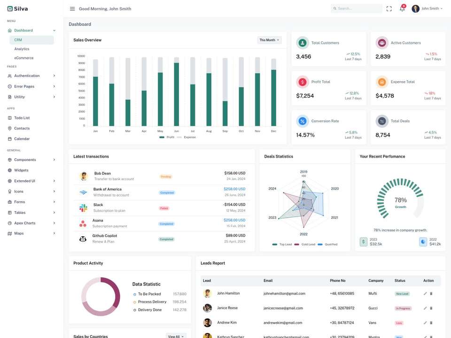This screenshot has width=451, height=338.
Task: Click the Total Customers icon
Action: (x=302, y=43)
